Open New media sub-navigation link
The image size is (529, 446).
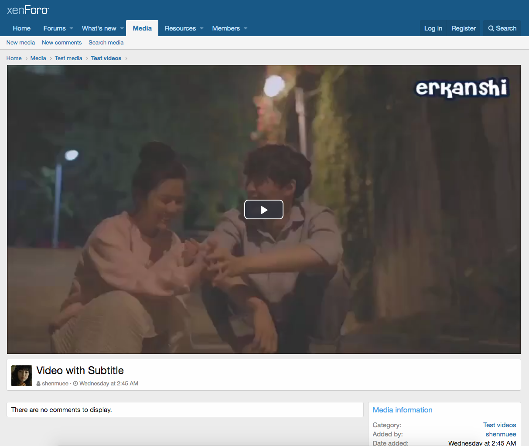[20, 43]
